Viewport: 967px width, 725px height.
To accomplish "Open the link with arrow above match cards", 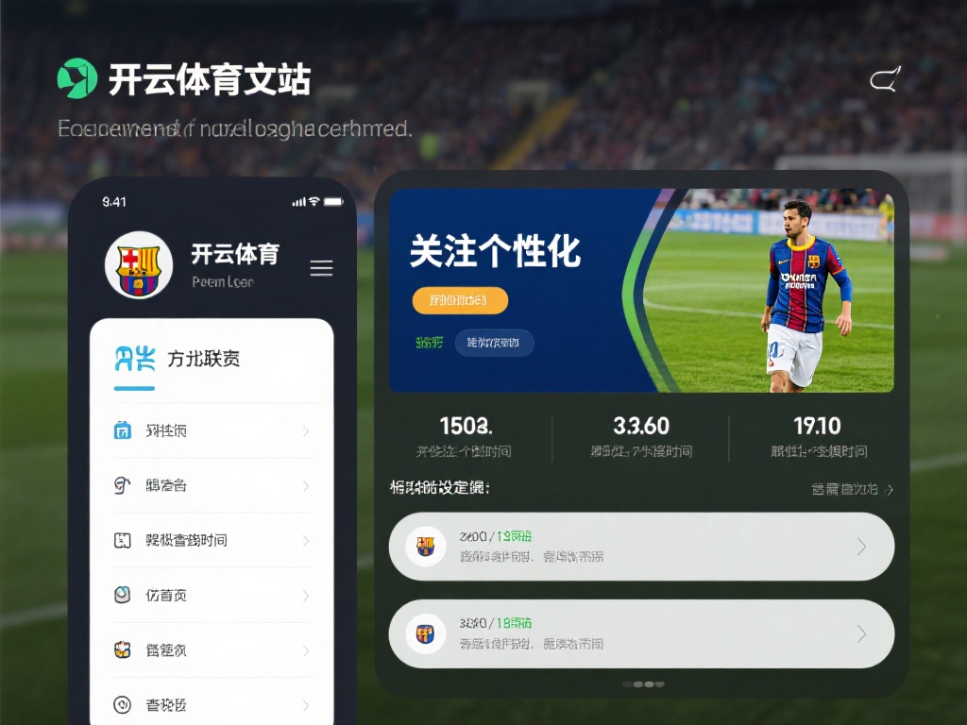I will 852,490.
